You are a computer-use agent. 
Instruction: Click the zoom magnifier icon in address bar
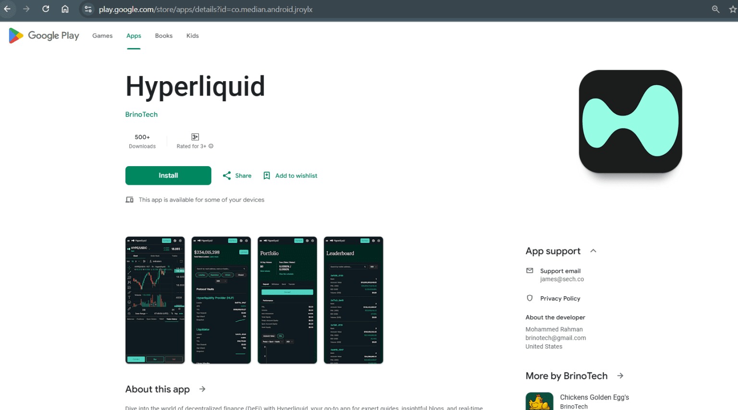click(x=715, y=9)
